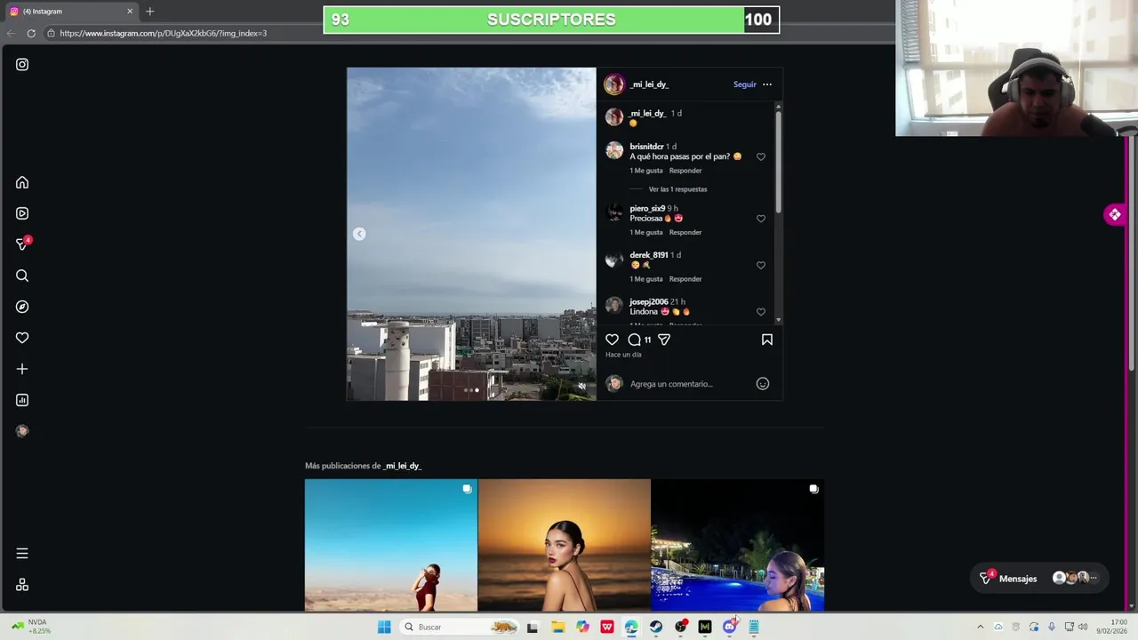The image size is (1138, 640).
Task: Go back in browser history
Action: point(11,33)
